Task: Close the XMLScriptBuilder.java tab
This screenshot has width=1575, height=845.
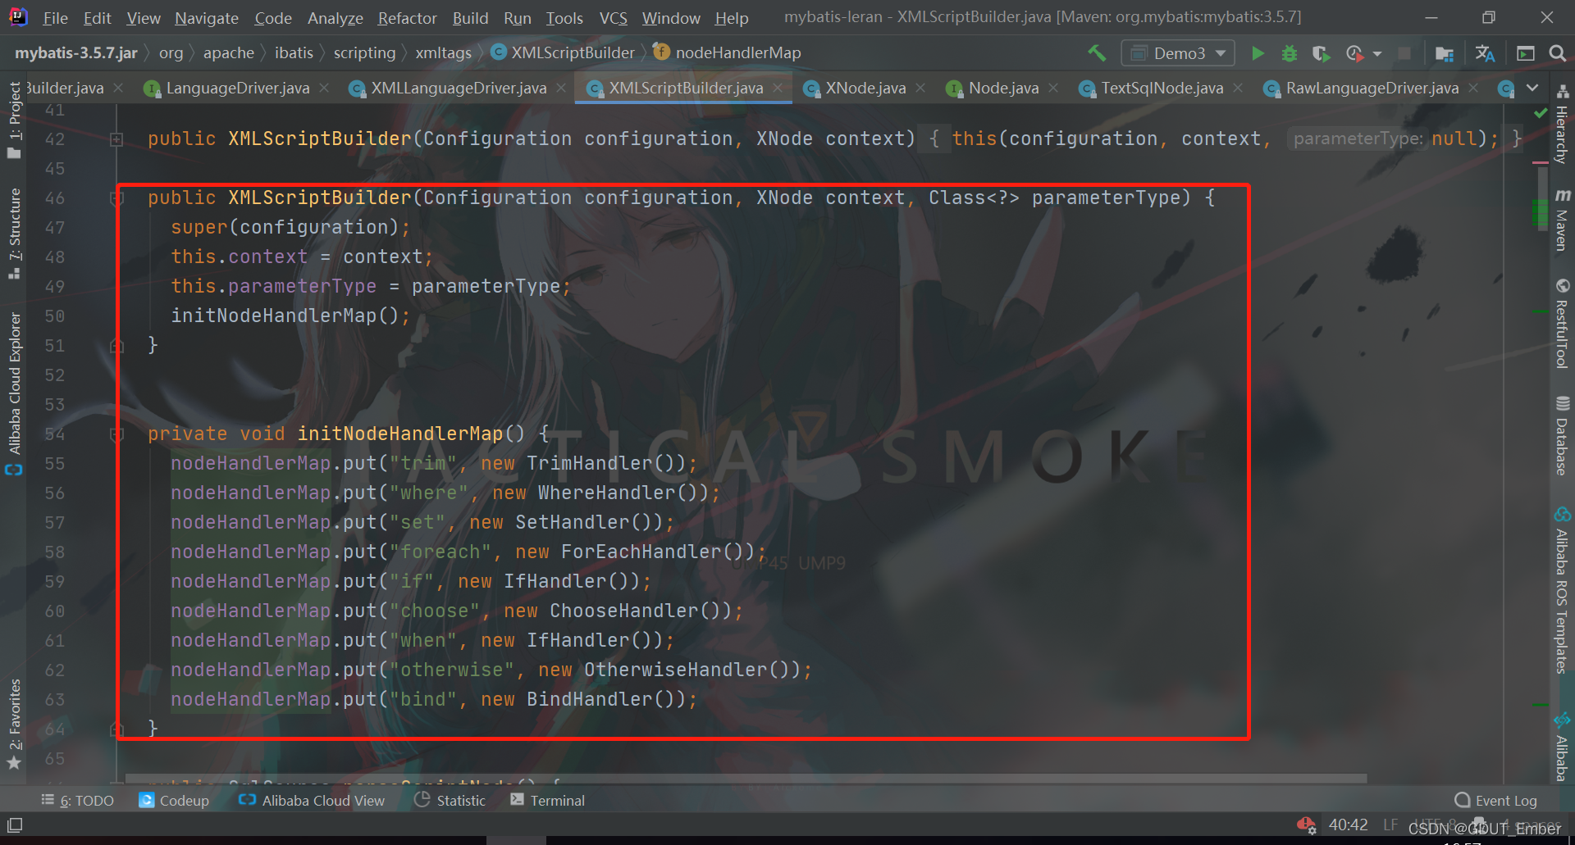Action: coord(778,88)
